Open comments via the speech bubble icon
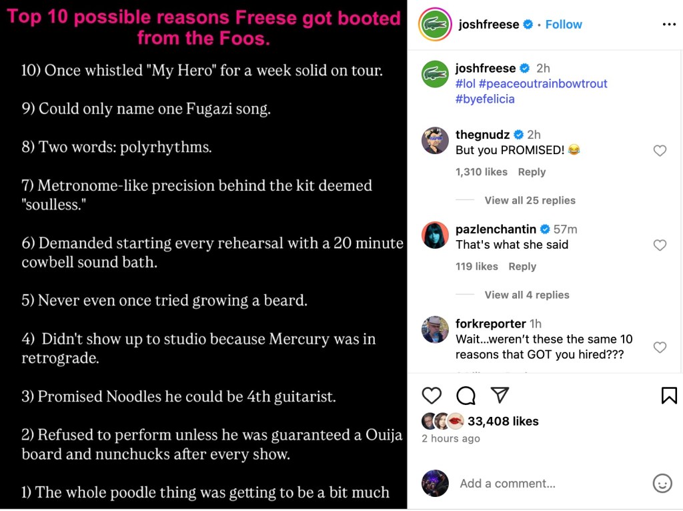The width and height of the screenshot is (683, 511). 466,396
